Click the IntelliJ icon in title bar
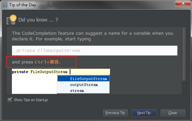The height and width of the screenshot is (121, 192). pyautogui.click(x=5, y=5)
